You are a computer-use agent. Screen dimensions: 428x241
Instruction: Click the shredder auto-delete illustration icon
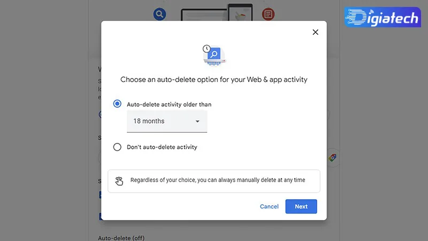[214, 56]
